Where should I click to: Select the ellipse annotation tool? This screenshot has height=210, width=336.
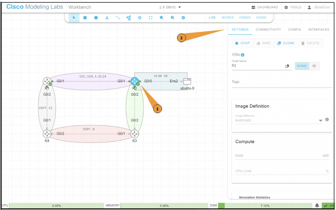(x=96, y=18)
